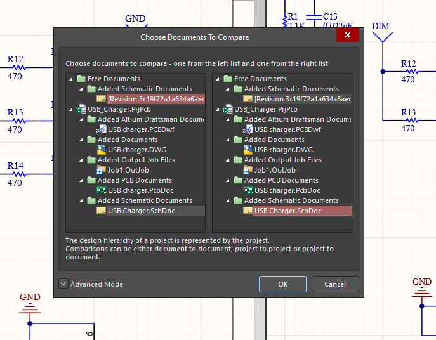Cancel the Choose Documents dialog
This screenshot has width=436, height=340.
[335, 284]
